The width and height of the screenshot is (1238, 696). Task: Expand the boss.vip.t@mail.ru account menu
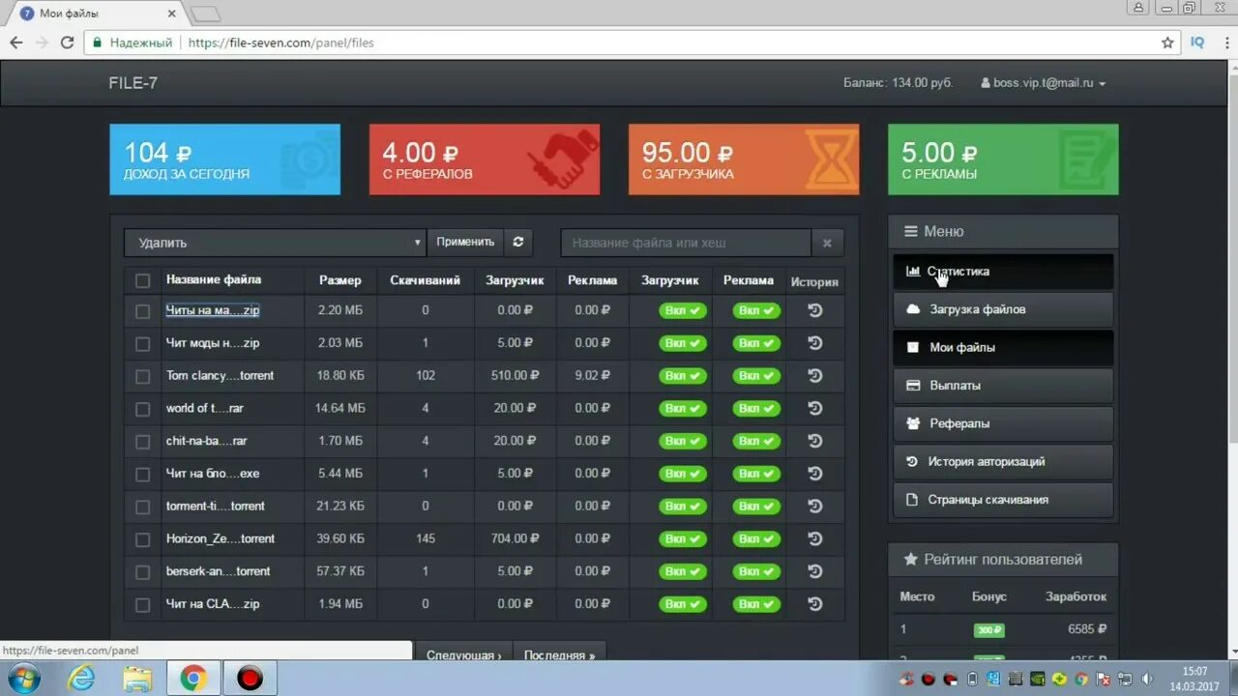pyautogui.click(x=1044, y=83)
